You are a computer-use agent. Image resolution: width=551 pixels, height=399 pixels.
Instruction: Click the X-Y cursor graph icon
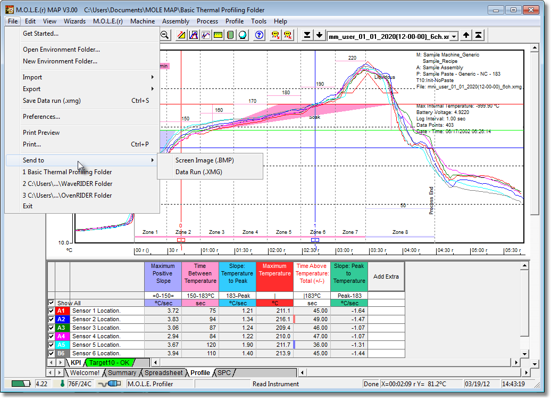pos(206,35)
